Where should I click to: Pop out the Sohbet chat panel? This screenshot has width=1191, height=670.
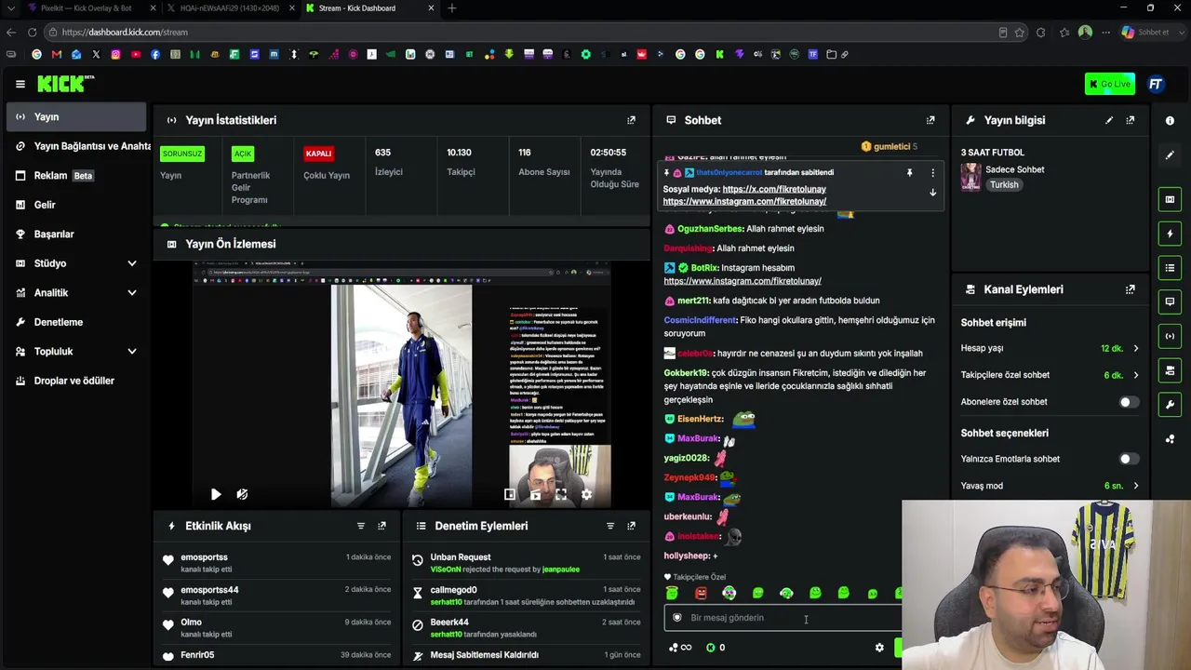point(930,120)
